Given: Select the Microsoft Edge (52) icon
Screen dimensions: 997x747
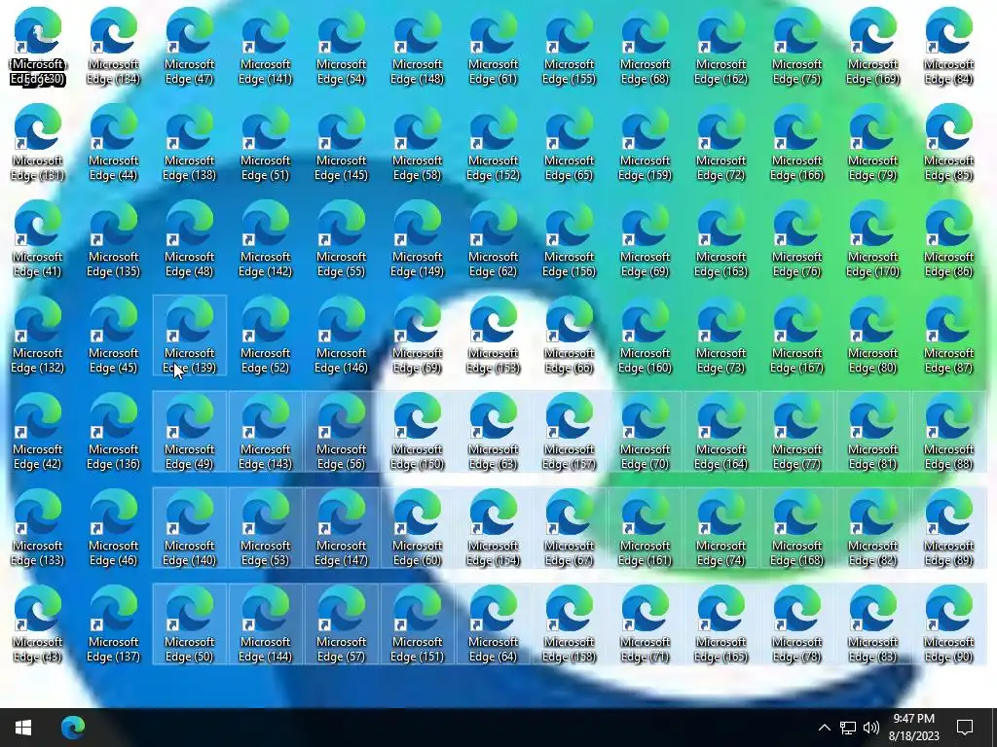Looking at the screenshot, I should 265,335.
